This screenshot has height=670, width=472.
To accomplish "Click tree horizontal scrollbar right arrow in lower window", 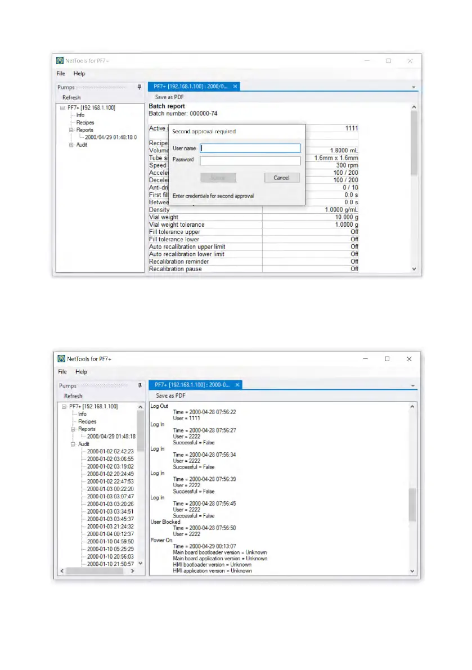I will coord(132,571).
